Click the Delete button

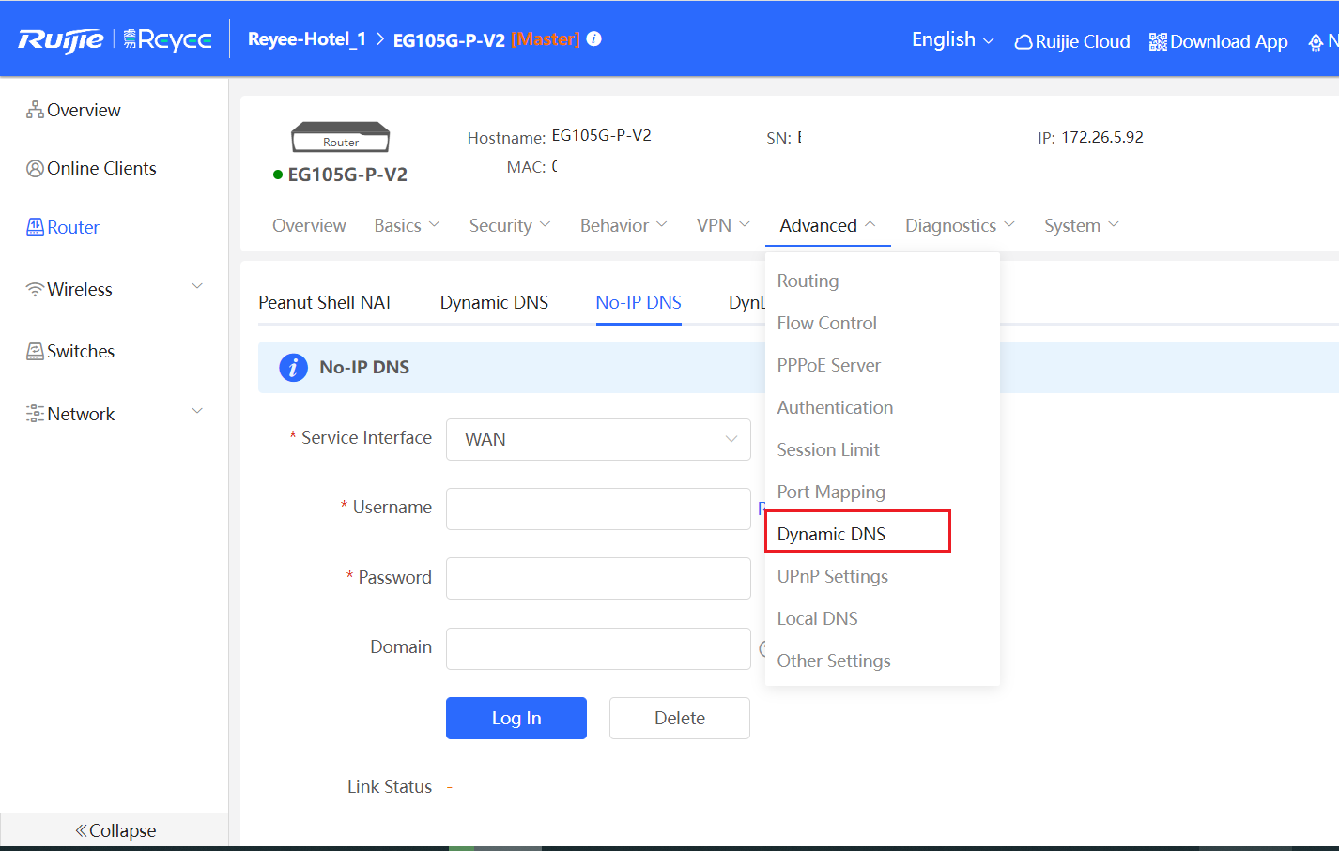click(x=679, y=718)
